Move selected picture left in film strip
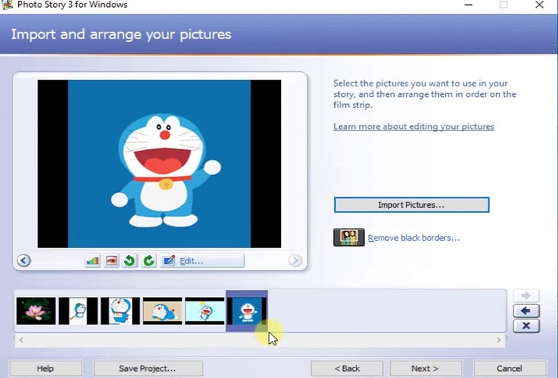This screenshot has height=378, width=558. pos(526,311)
